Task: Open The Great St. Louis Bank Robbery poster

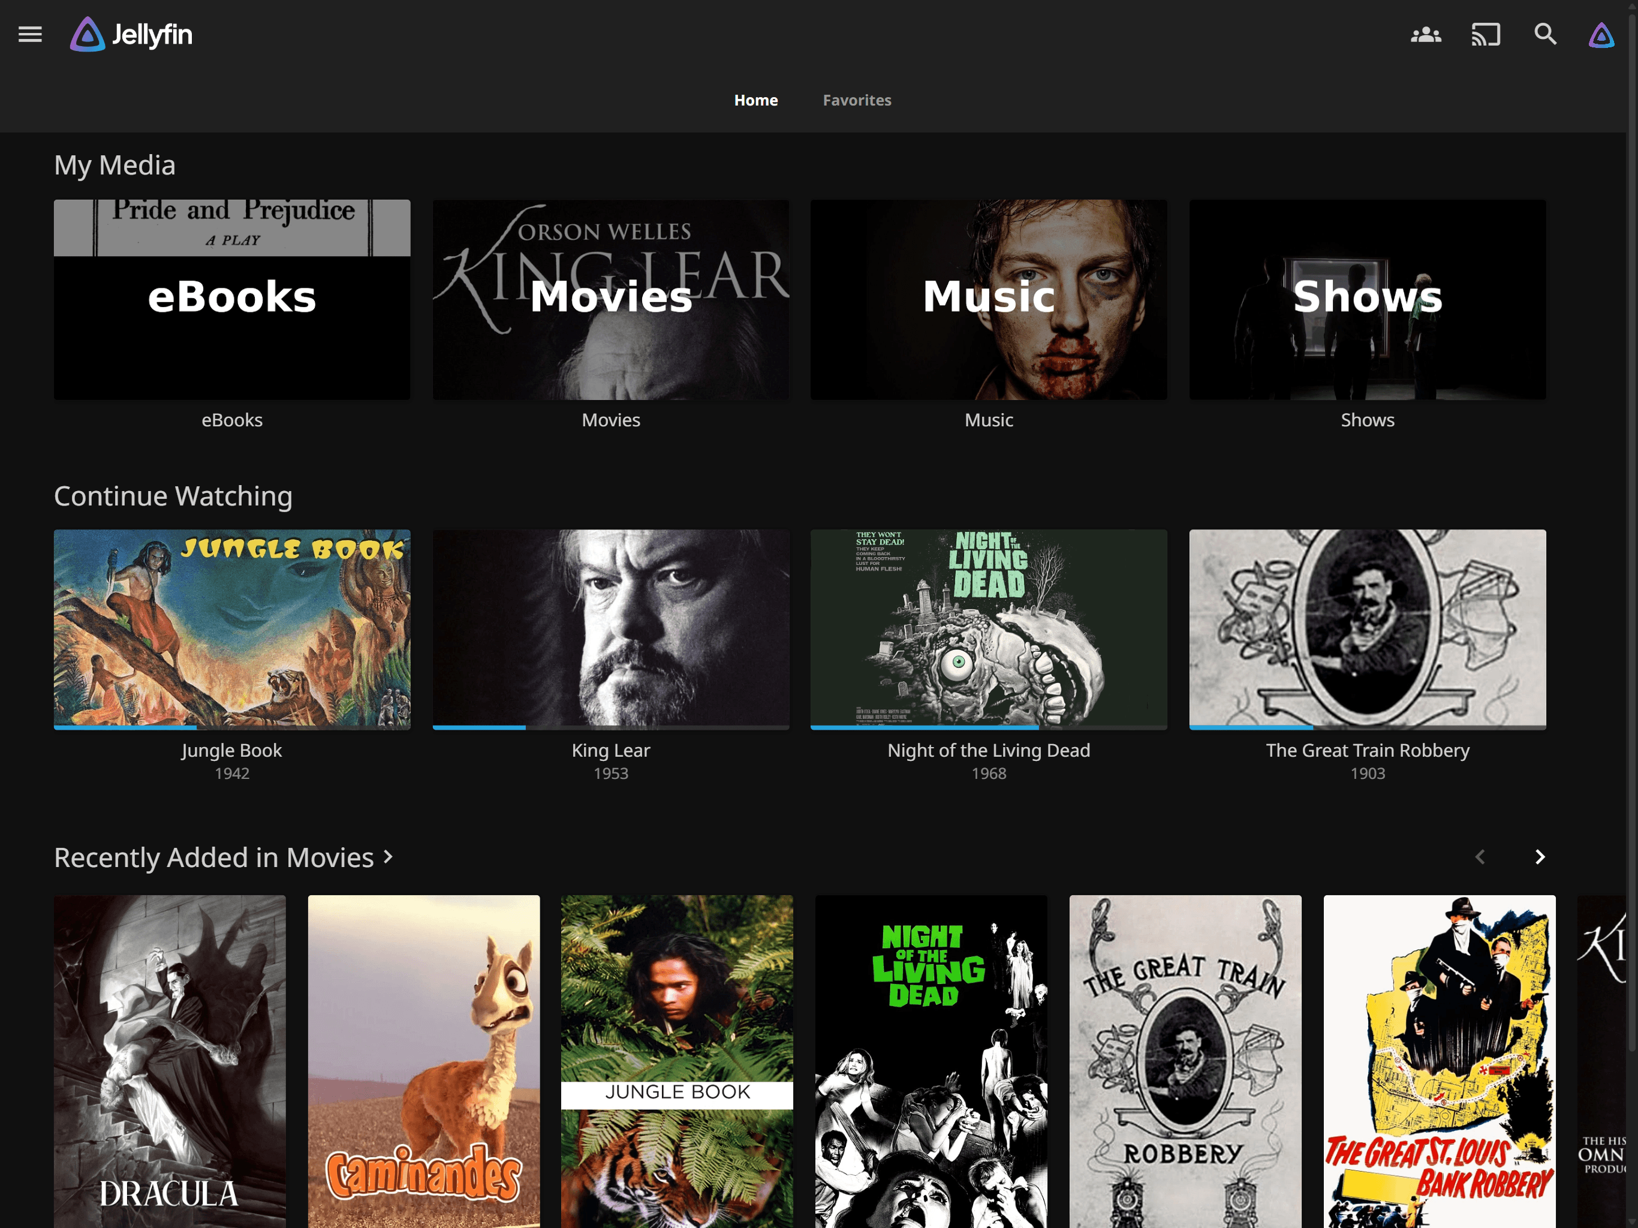Action: 1439,1061
